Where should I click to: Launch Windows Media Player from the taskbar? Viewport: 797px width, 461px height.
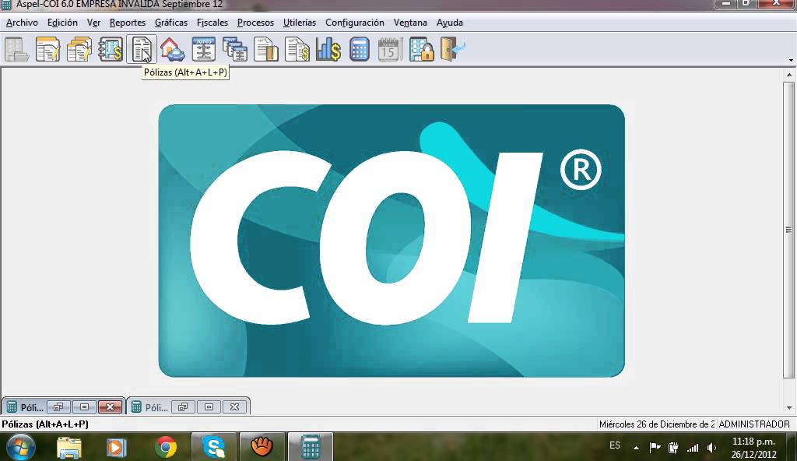click(117, 447)
